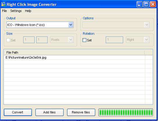Expand the disabled Options dropdown
The image size is (158, 121).
click(147, 25)
